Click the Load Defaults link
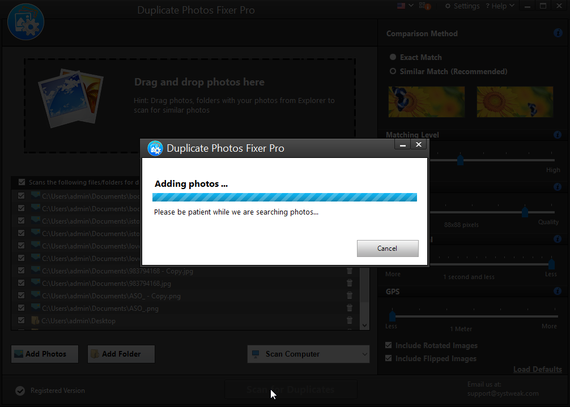 coord(537,369)
